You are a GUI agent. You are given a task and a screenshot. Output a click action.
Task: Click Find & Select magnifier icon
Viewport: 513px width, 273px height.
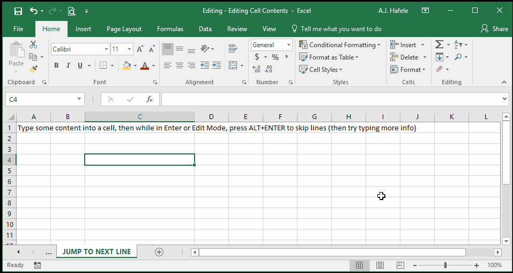[x=458, y=57]
